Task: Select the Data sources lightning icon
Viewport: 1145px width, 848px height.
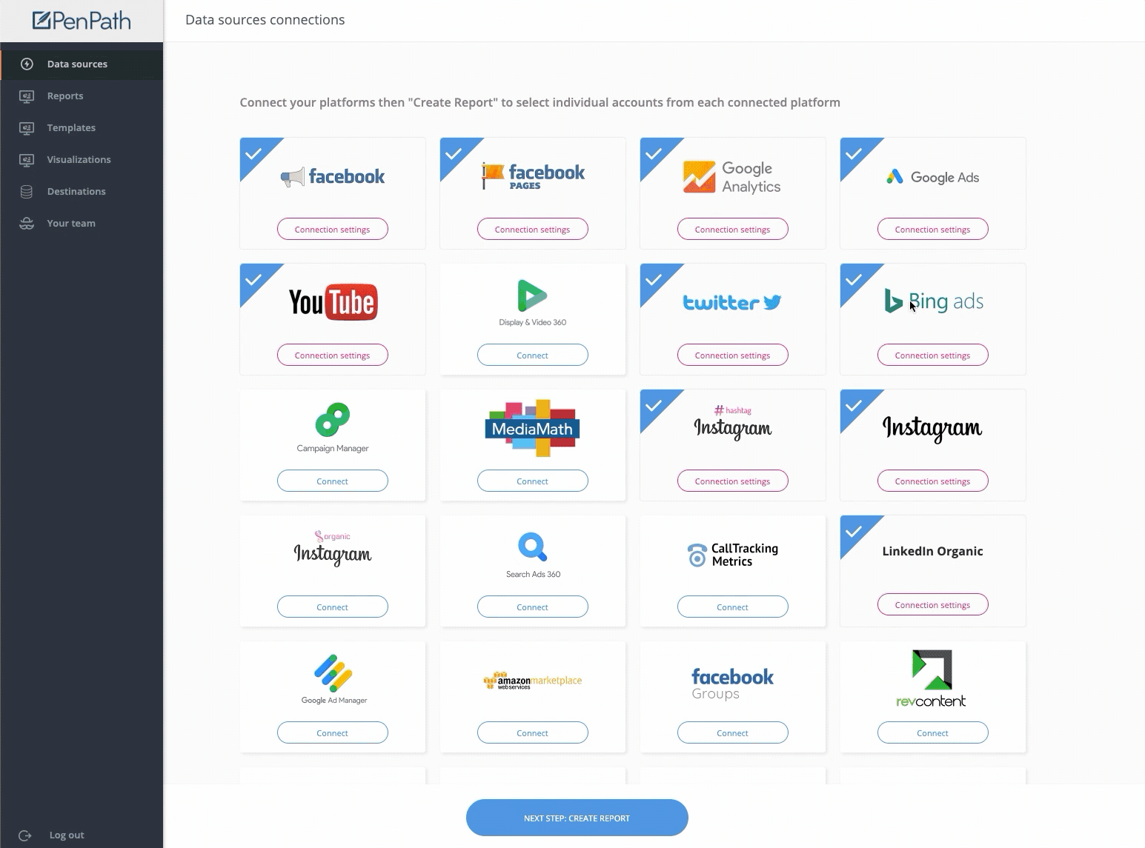Action: [27, 64]
